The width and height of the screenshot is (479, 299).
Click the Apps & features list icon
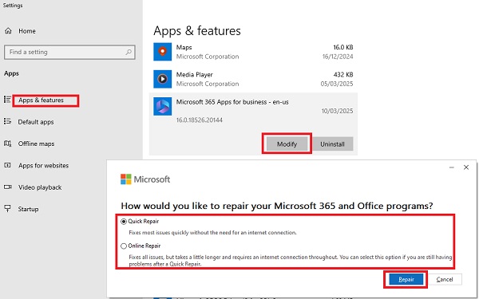7,100
